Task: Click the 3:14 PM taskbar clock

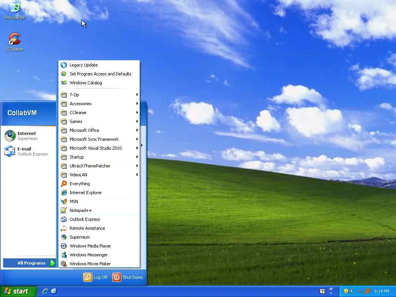Action: point(381,291)
